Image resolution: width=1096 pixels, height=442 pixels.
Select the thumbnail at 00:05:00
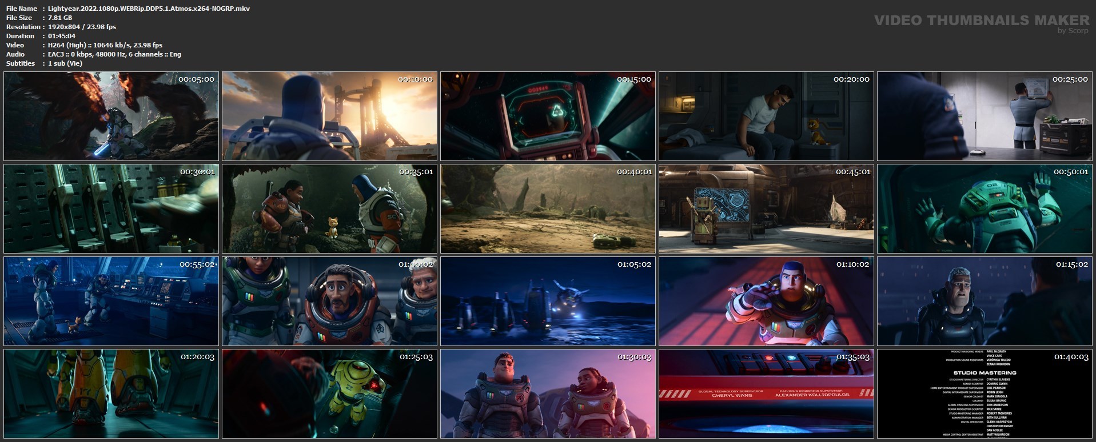pyautogui.click(x=111, y=116)
